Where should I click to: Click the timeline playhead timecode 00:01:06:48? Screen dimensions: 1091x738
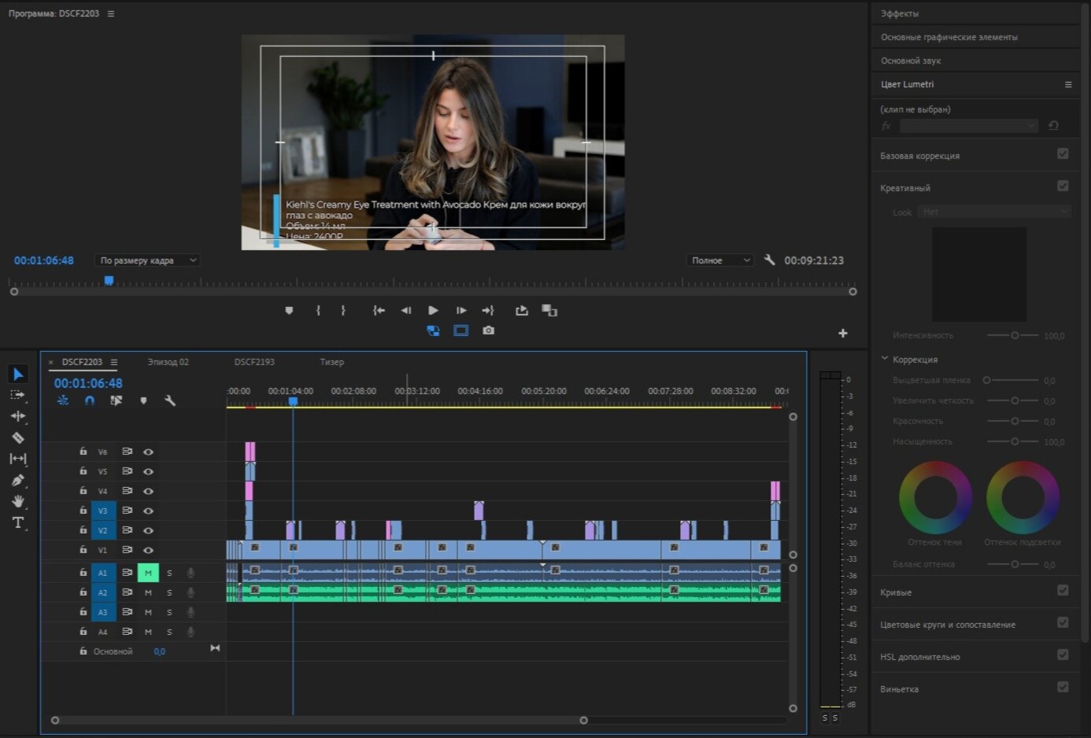pos(88,383)
